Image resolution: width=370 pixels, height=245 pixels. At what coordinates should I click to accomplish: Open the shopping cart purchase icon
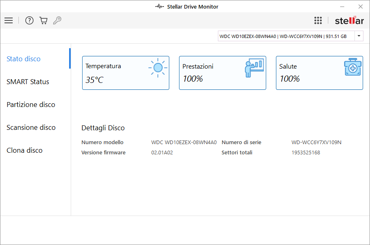pyautogui.click(x=43, y=20)
